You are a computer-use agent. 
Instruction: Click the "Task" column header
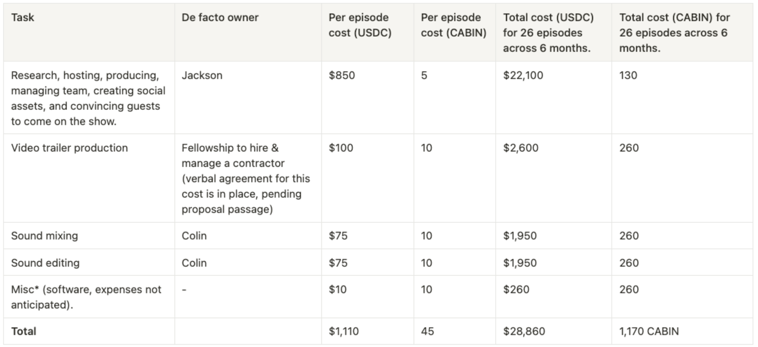23,18
